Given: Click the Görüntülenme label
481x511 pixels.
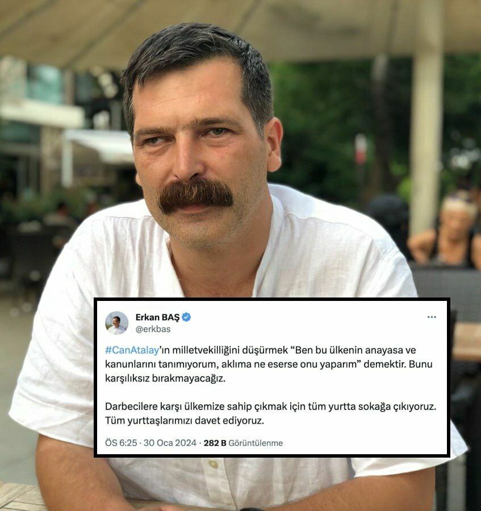Looking at the screenshot, I should coord(256,443).
